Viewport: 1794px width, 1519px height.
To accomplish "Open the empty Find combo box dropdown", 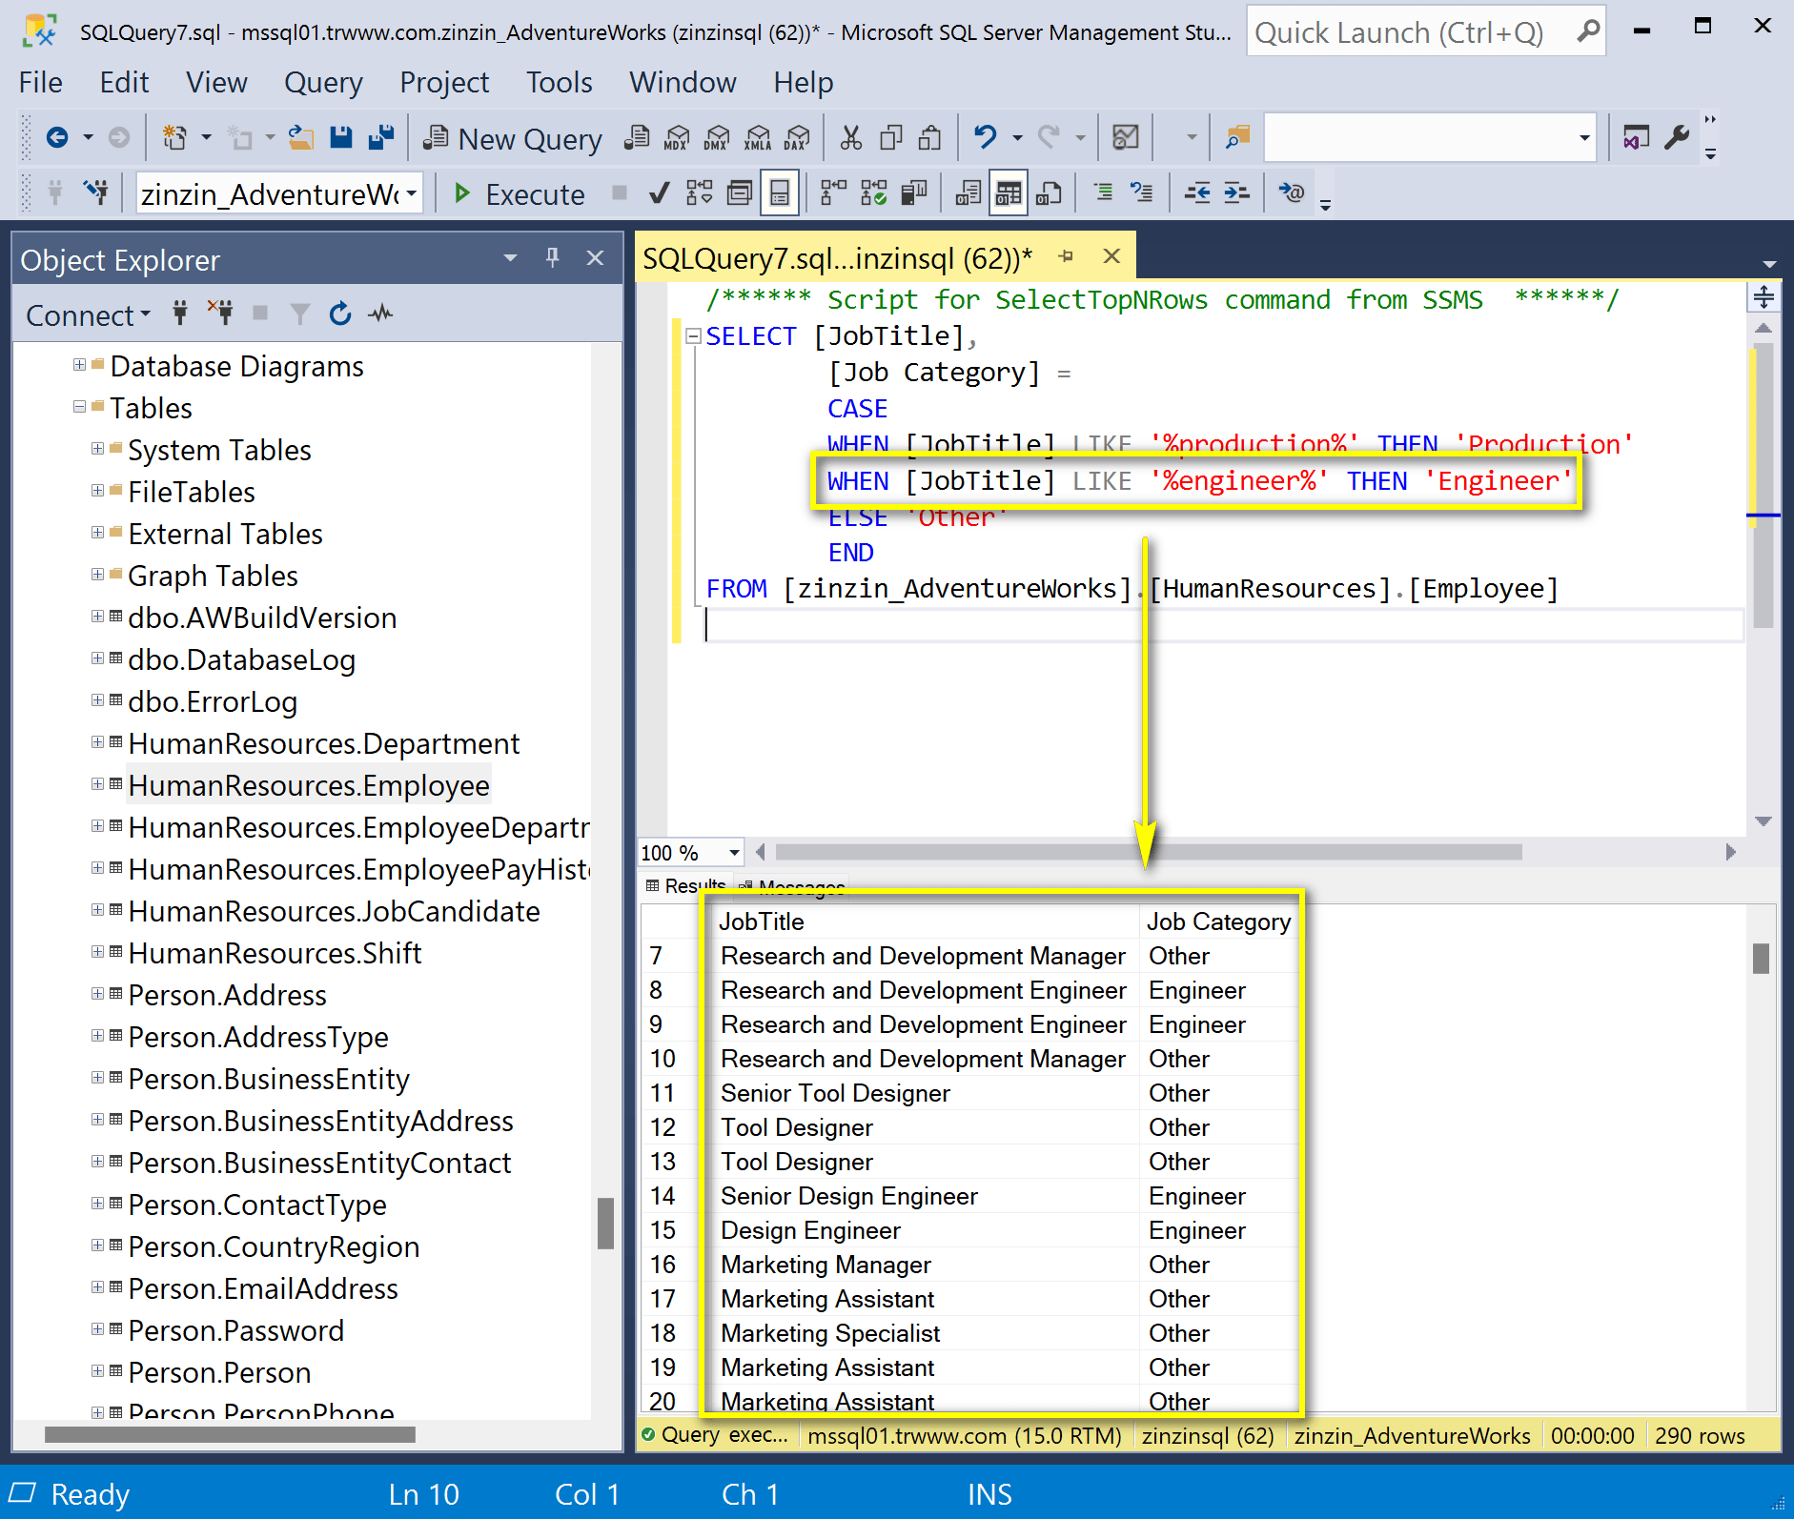I will (x=1584, y=138).
